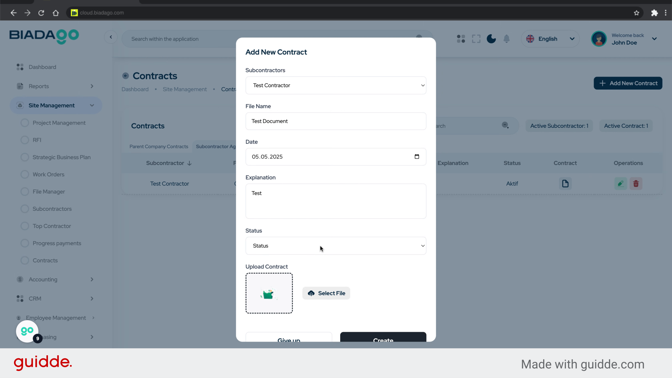672x378 pixels.
Task: Open the date picker calendar icon
Action: [417, 156]
